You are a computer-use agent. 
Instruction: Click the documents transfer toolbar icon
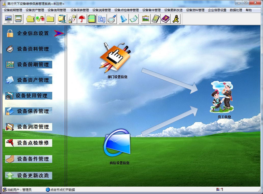(x=72, y=19)
